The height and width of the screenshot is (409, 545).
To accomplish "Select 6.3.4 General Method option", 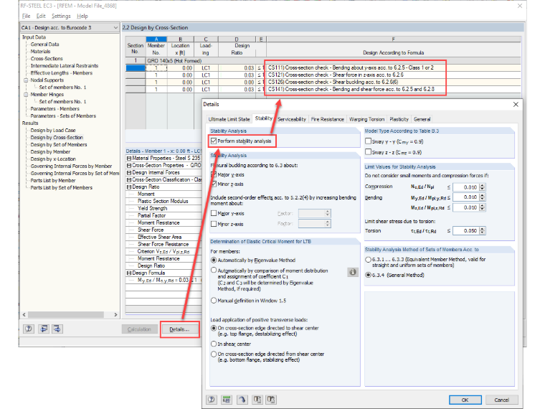I will (x=368, y=275).
